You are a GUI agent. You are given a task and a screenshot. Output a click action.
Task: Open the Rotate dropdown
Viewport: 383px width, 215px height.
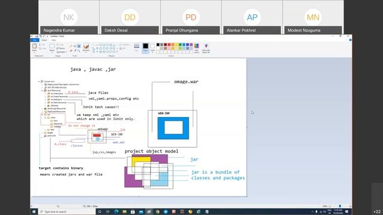tap(62, 52)
